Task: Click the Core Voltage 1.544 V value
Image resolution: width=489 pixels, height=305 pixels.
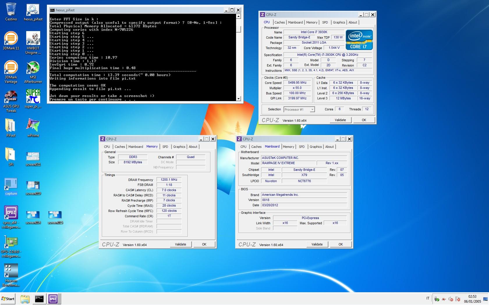Action: click(334, 48)
